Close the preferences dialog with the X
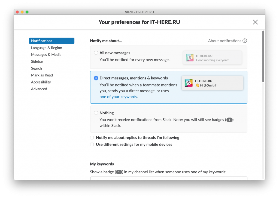 coord(255,22)
